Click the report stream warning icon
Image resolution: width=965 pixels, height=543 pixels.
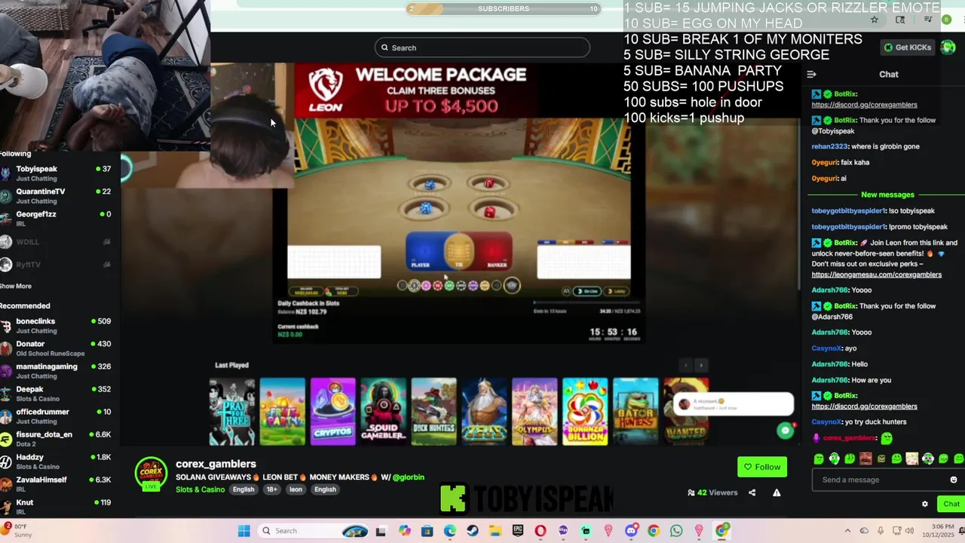click(x=777, y=492)
